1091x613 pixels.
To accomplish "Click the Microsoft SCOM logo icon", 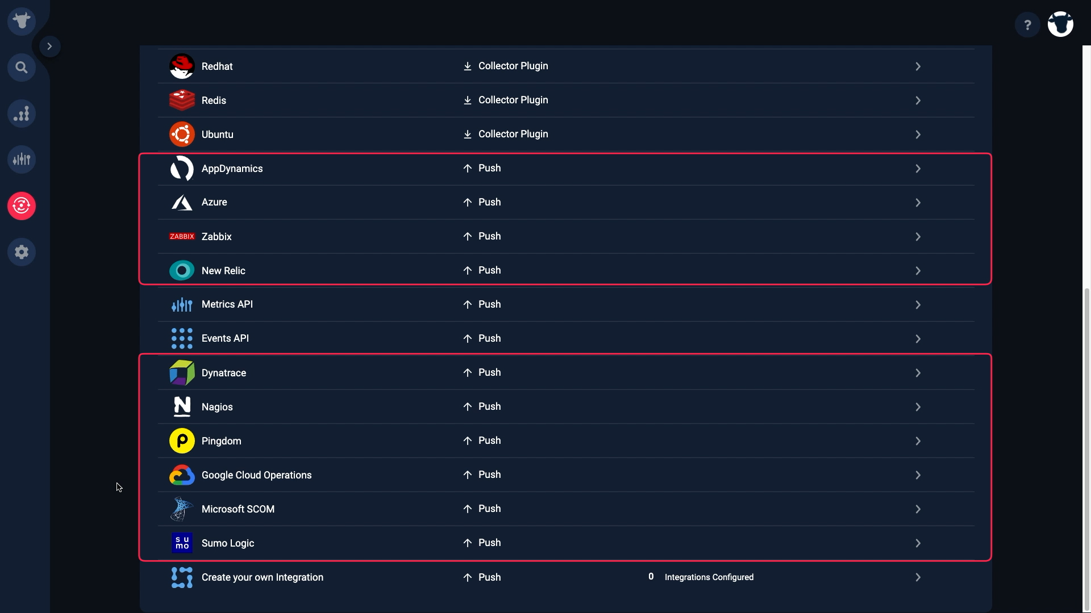I will 182,509.
